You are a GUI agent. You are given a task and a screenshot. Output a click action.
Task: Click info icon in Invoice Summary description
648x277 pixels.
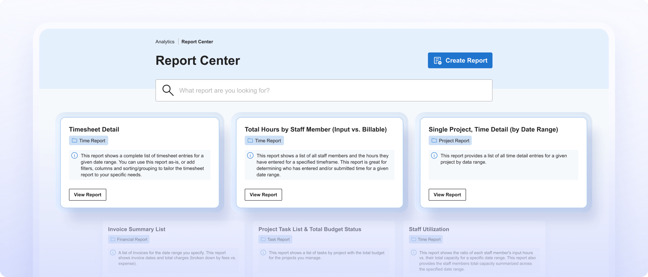tap(113, 253)
